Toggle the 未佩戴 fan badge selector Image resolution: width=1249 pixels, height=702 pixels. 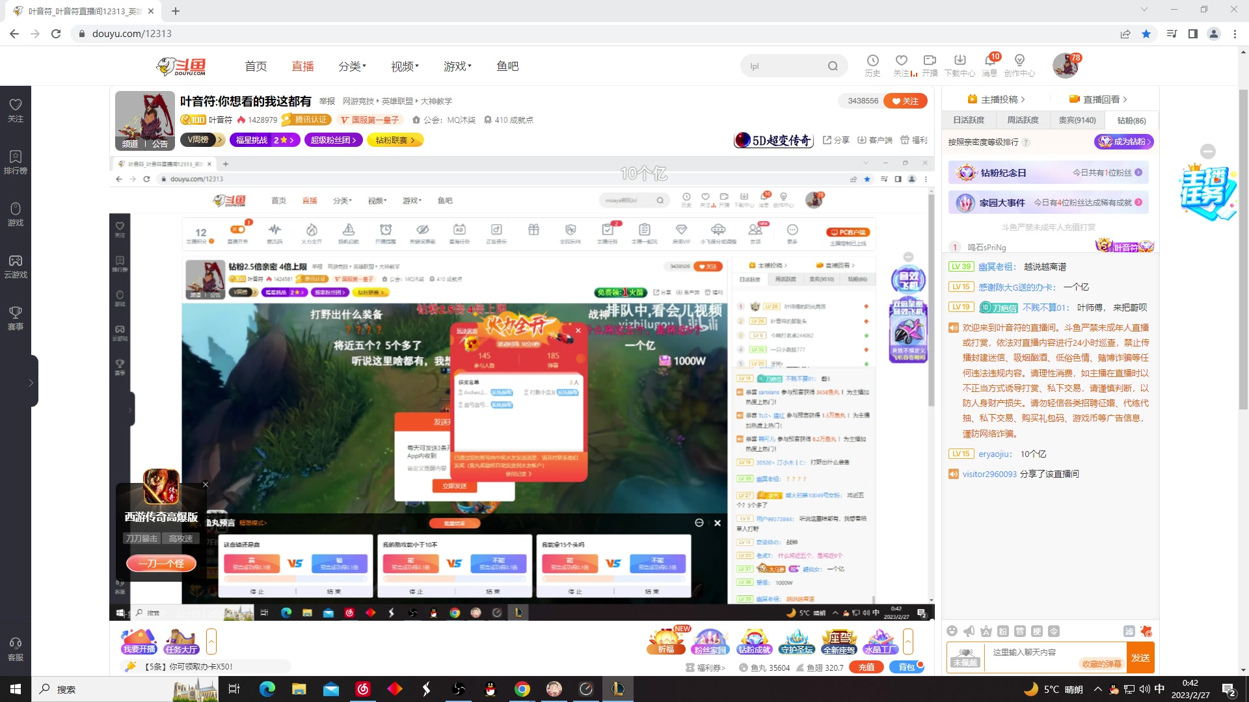(965, 658)
